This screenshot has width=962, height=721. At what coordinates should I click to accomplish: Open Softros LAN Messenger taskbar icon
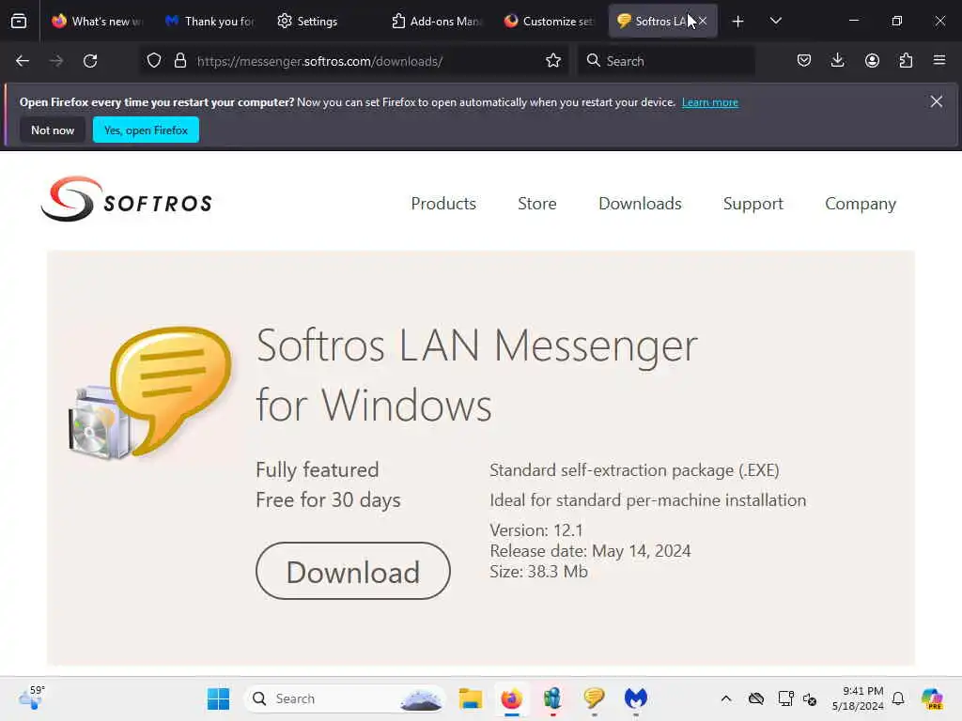coord(594,698)
